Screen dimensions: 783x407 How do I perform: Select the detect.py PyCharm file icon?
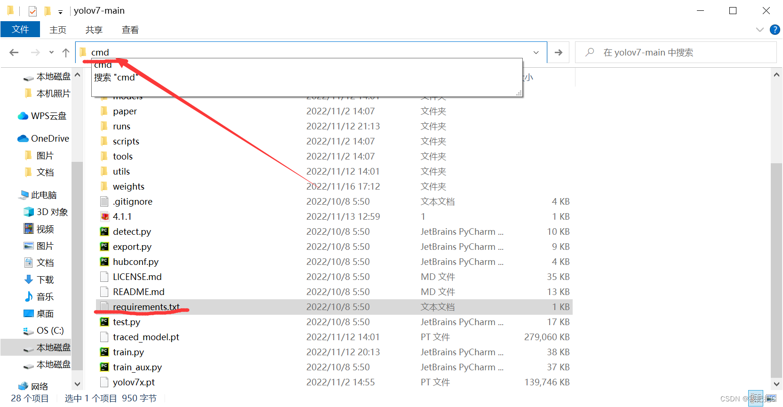[104, 231]
